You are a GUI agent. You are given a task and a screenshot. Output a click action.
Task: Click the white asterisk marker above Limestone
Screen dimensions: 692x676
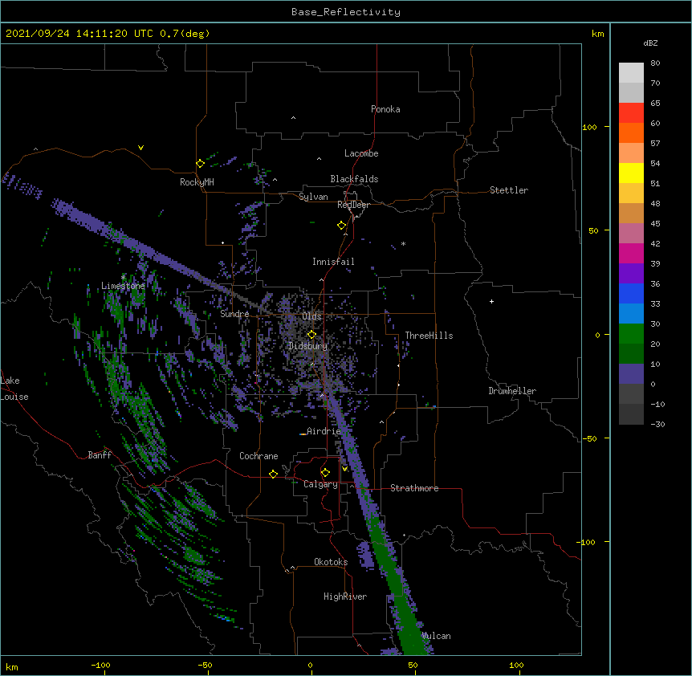[124, 278]
